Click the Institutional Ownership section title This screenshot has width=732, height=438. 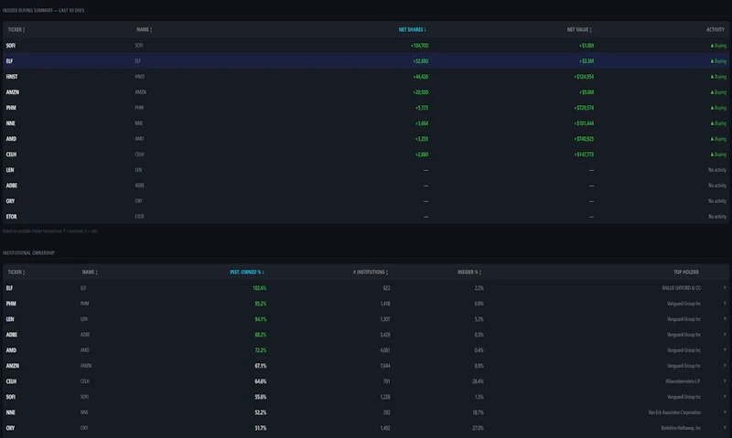click(x=28, y=252)
